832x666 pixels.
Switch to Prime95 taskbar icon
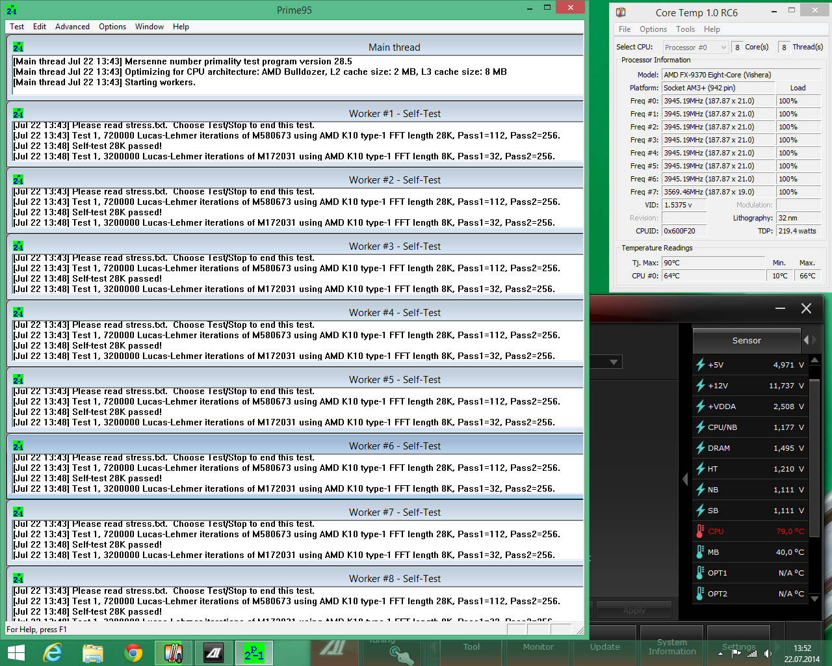[x=253, y=653]
